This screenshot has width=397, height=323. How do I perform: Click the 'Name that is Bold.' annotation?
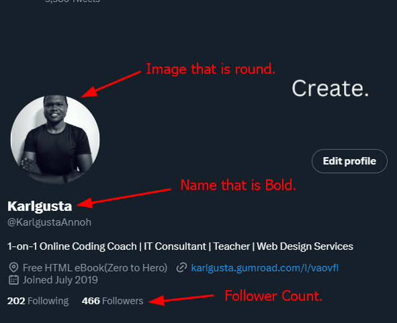click(x=238, y=185)
